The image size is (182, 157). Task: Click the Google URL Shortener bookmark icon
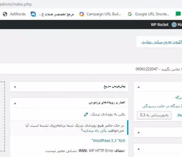(130, 14)
